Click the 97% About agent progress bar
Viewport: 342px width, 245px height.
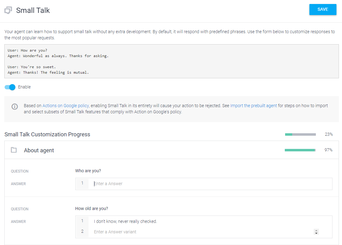click(300, 150)
